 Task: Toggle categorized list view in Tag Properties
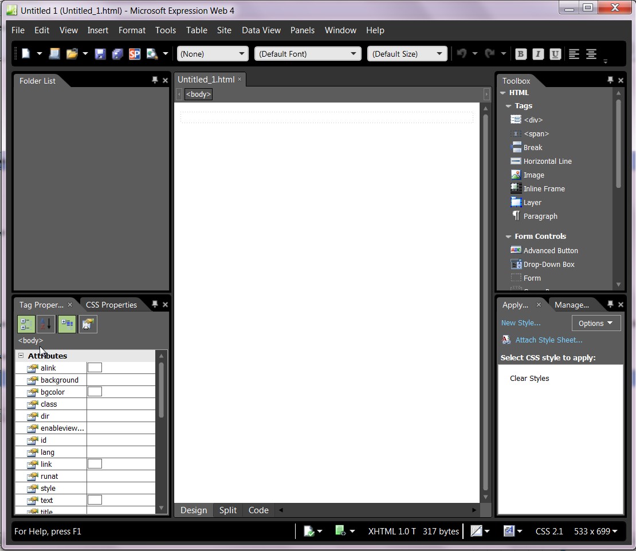(26, 324)
